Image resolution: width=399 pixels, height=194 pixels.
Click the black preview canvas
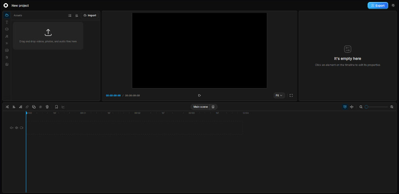pyautogui.click(x=199, y=50)
